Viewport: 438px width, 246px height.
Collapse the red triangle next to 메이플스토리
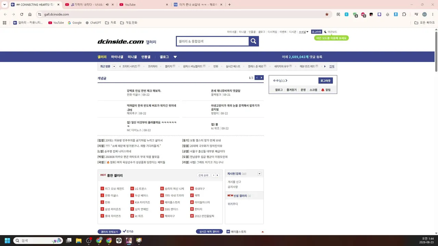262,232
